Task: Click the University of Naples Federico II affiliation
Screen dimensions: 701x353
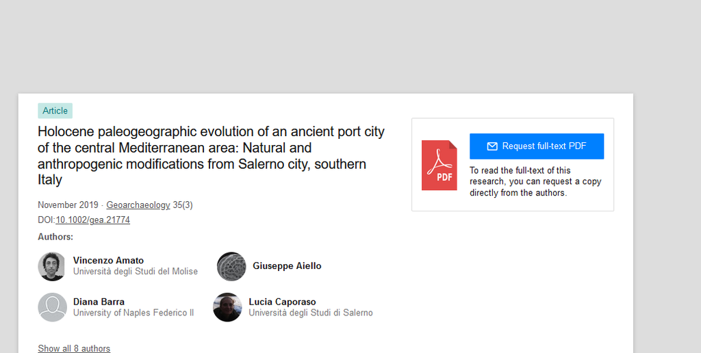Action: pos(133,313)
